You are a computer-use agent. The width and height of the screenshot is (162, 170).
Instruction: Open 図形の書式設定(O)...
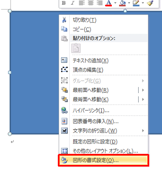[103, 160]
